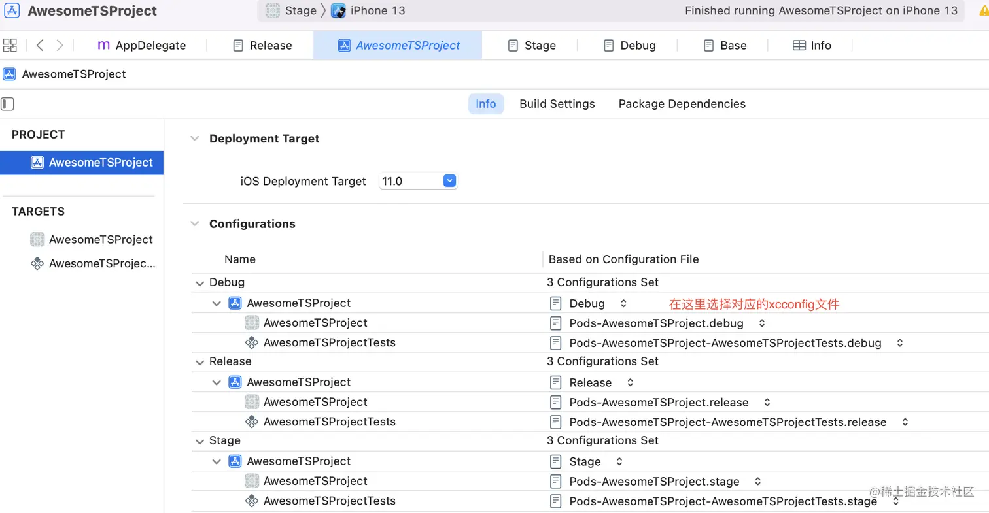Collapse AwesomeTSProject under Stage
The image size is (989, 513).
click(x=217, y=461)
